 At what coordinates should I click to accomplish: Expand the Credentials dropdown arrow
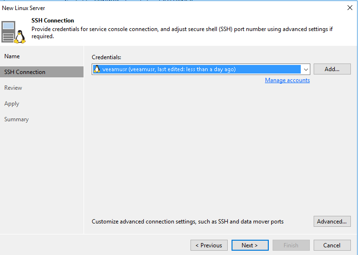[306, 69]
